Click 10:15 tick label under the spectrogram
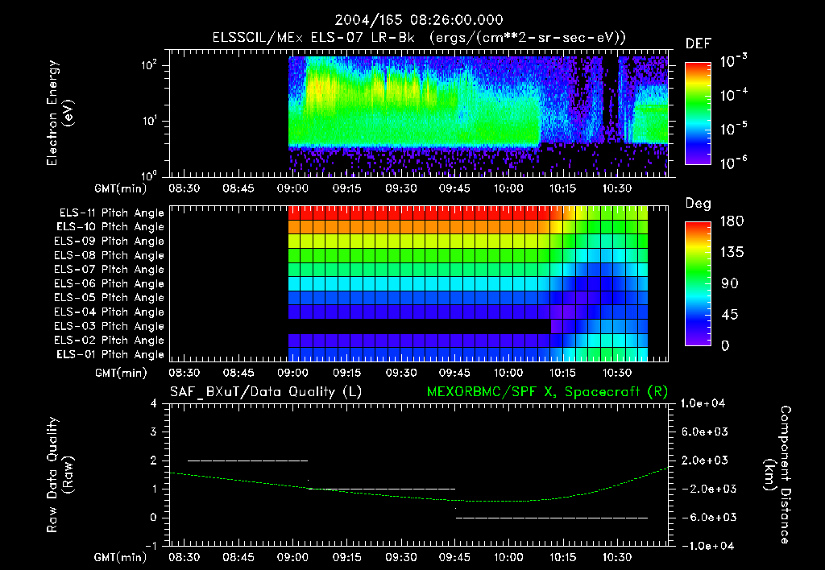The image size is (825, 570). (562, 188)
